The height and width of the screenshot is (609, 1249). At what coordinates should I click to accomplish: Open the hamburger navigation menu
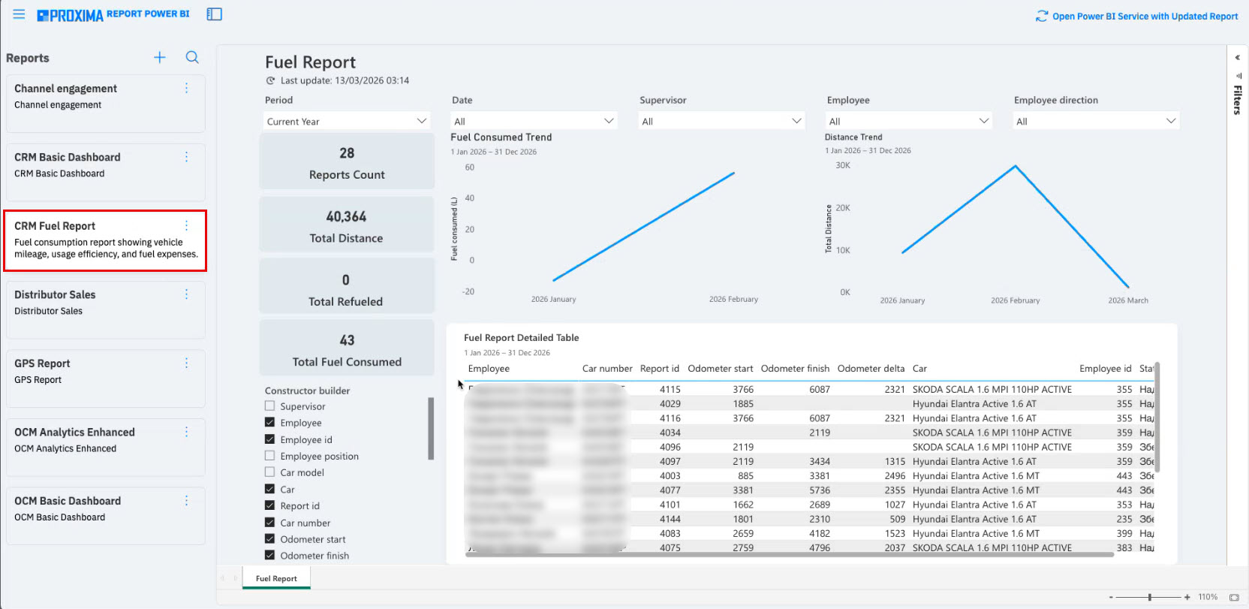pos(19,14)
